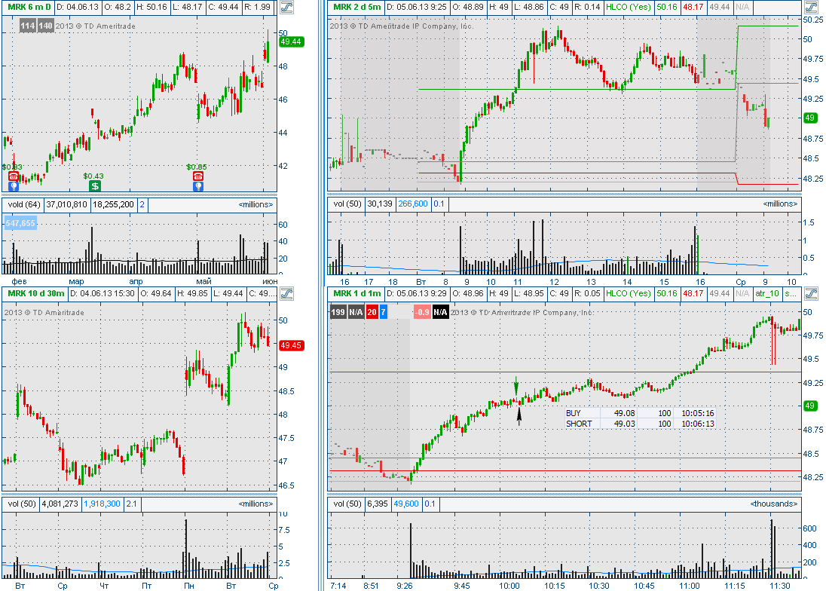This screenshot has height=591, width=826.
Task: Click the chart style icon above 30m chart
Action: tap(286, 293)
